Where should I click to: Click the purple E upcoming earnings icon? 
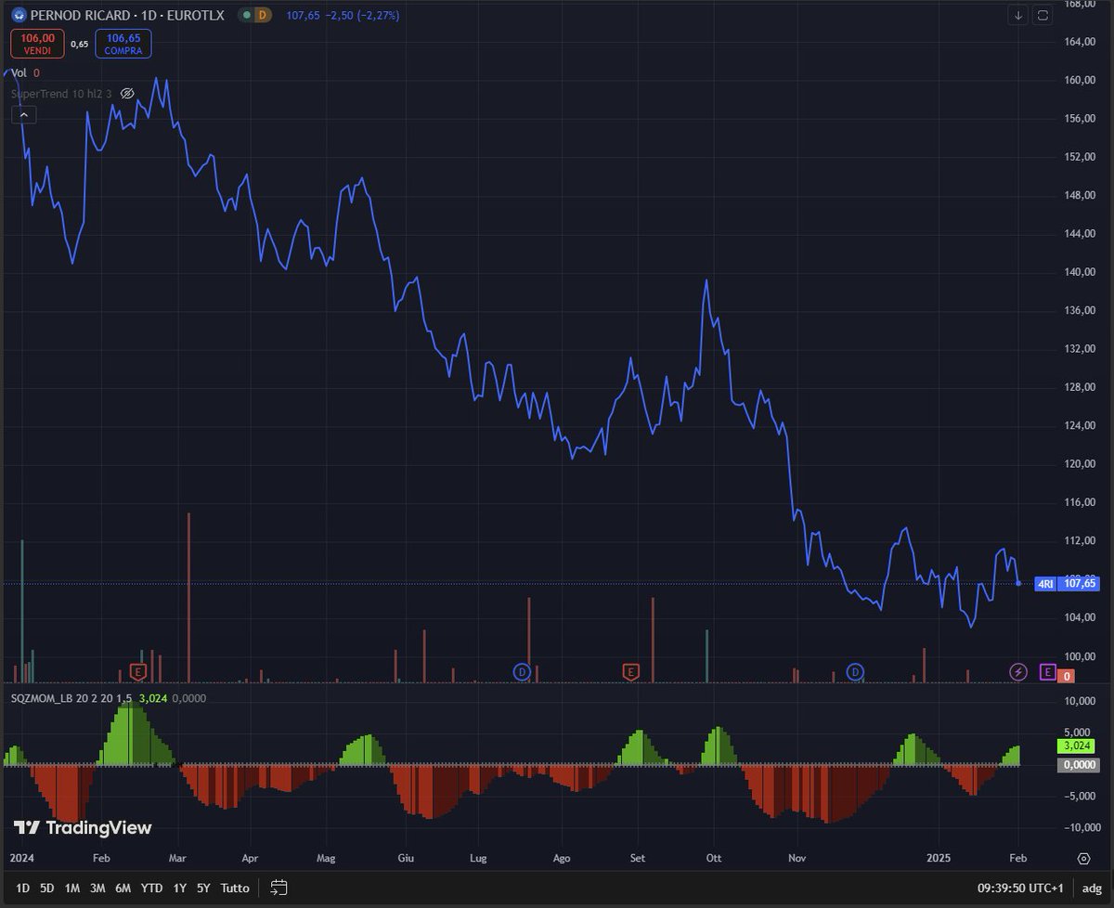(1047, 671)
